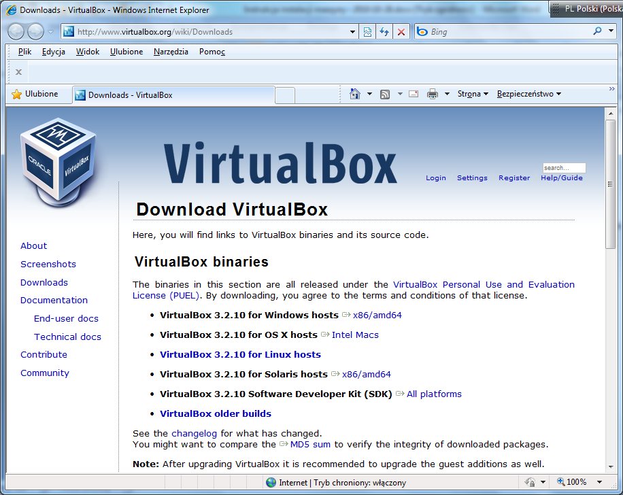
Task: Open the End-user docs link
Action: point(66,319)
